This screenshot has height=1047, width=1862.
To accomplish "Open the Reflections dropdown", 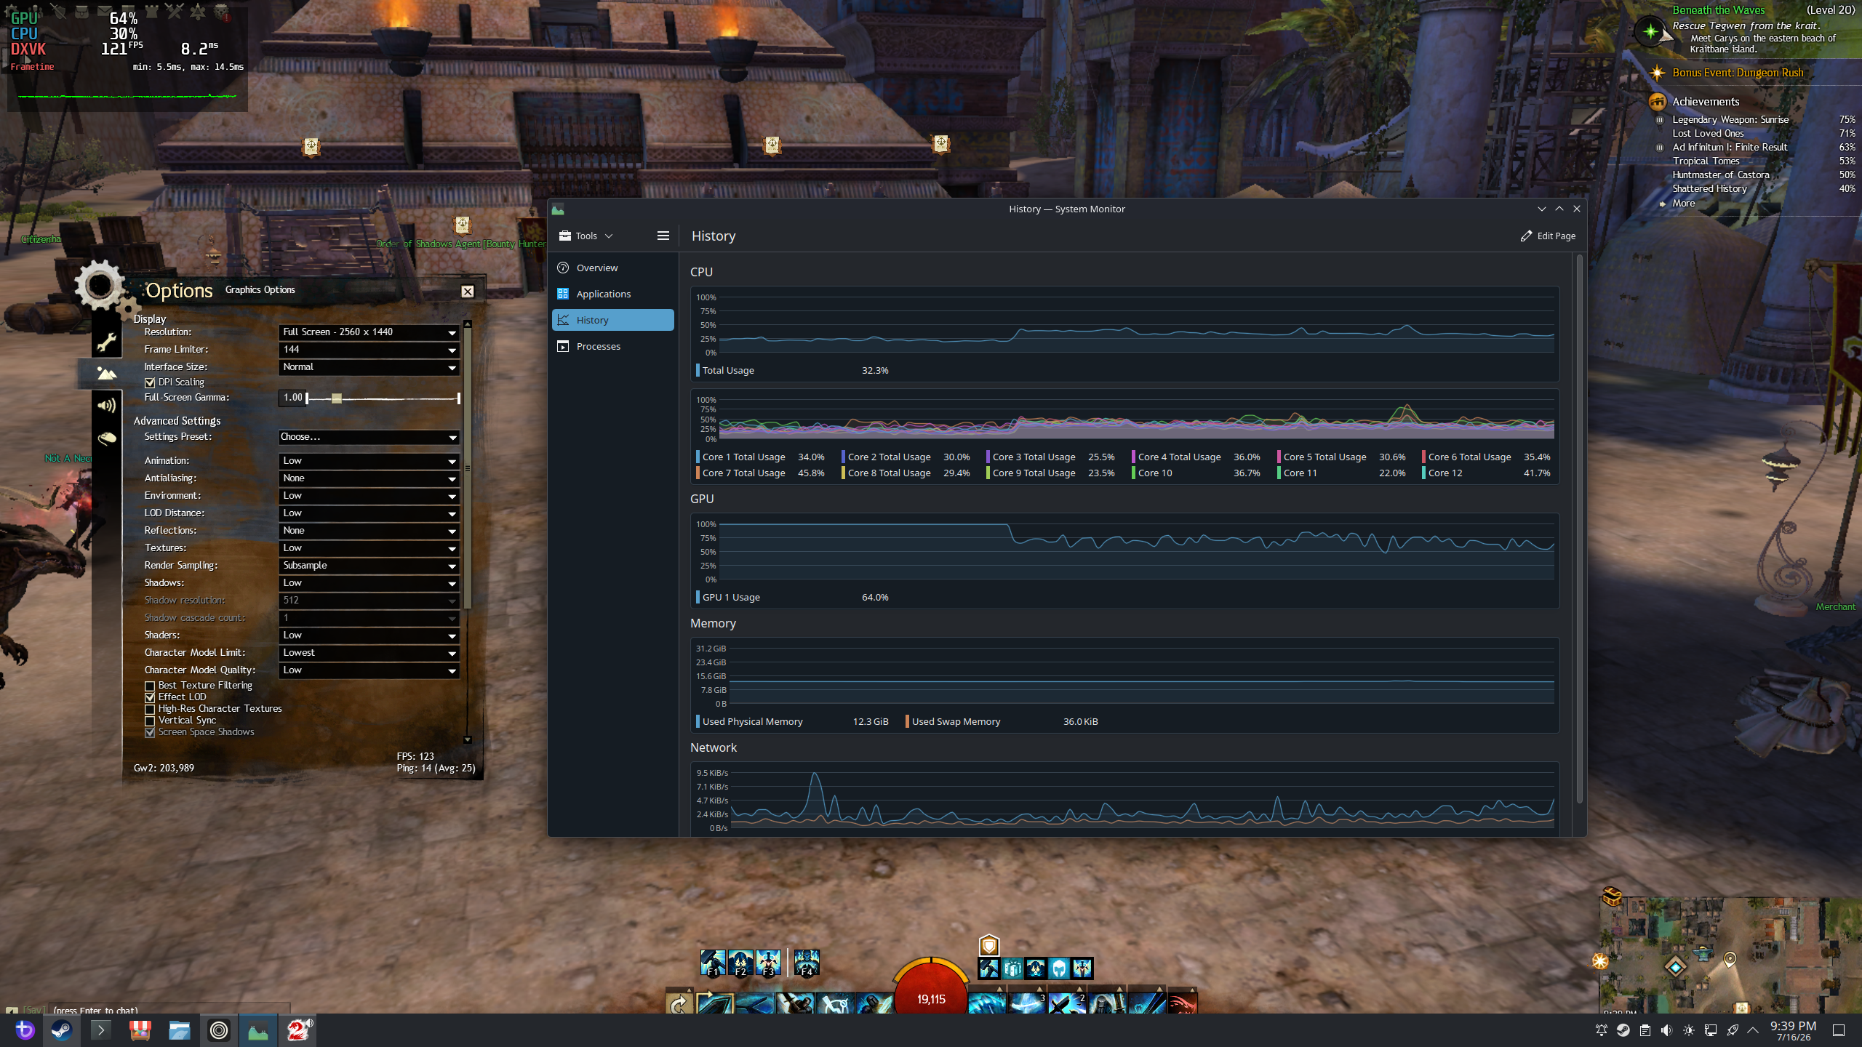I will tap(369, 531).
